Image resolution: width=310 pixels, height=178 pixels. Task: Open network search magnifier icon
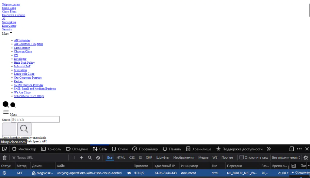click(90, 158)
